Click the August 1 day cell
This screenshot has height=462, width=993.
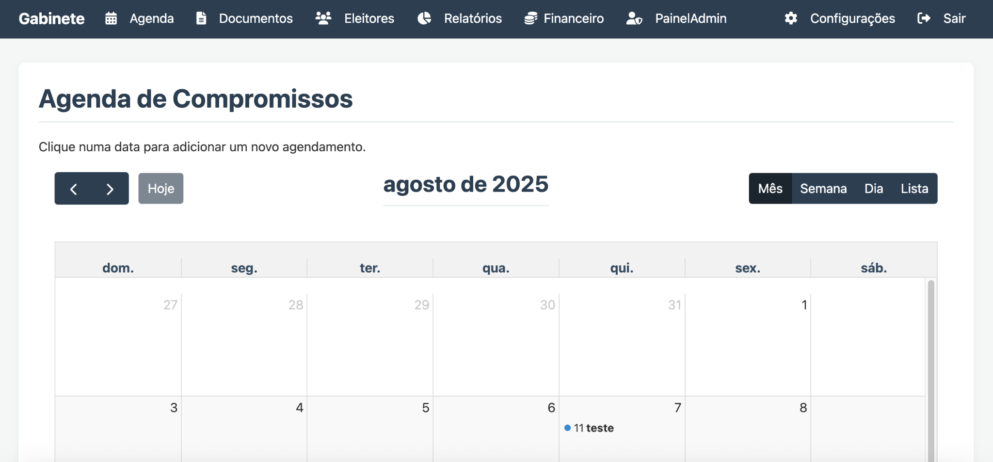pyautogui.click(x=748, y=344)
